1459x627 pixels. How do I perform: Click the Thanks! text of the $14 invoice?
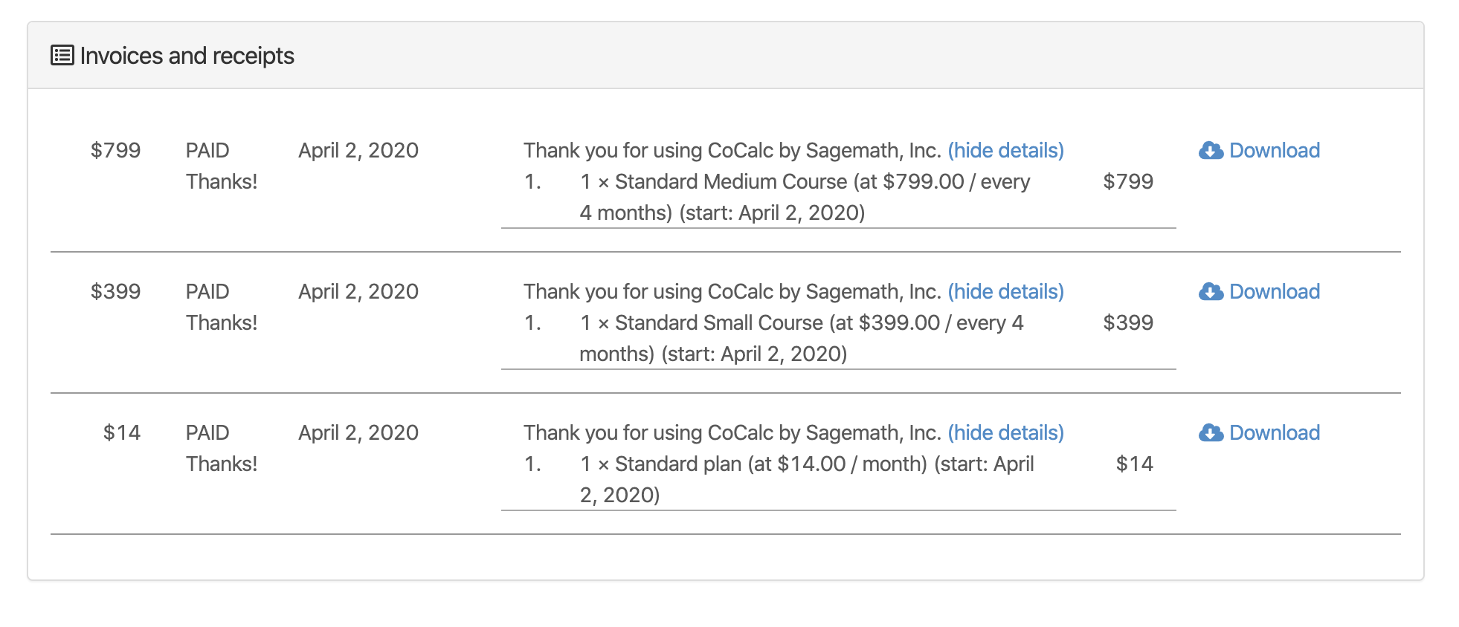[222, 464]
